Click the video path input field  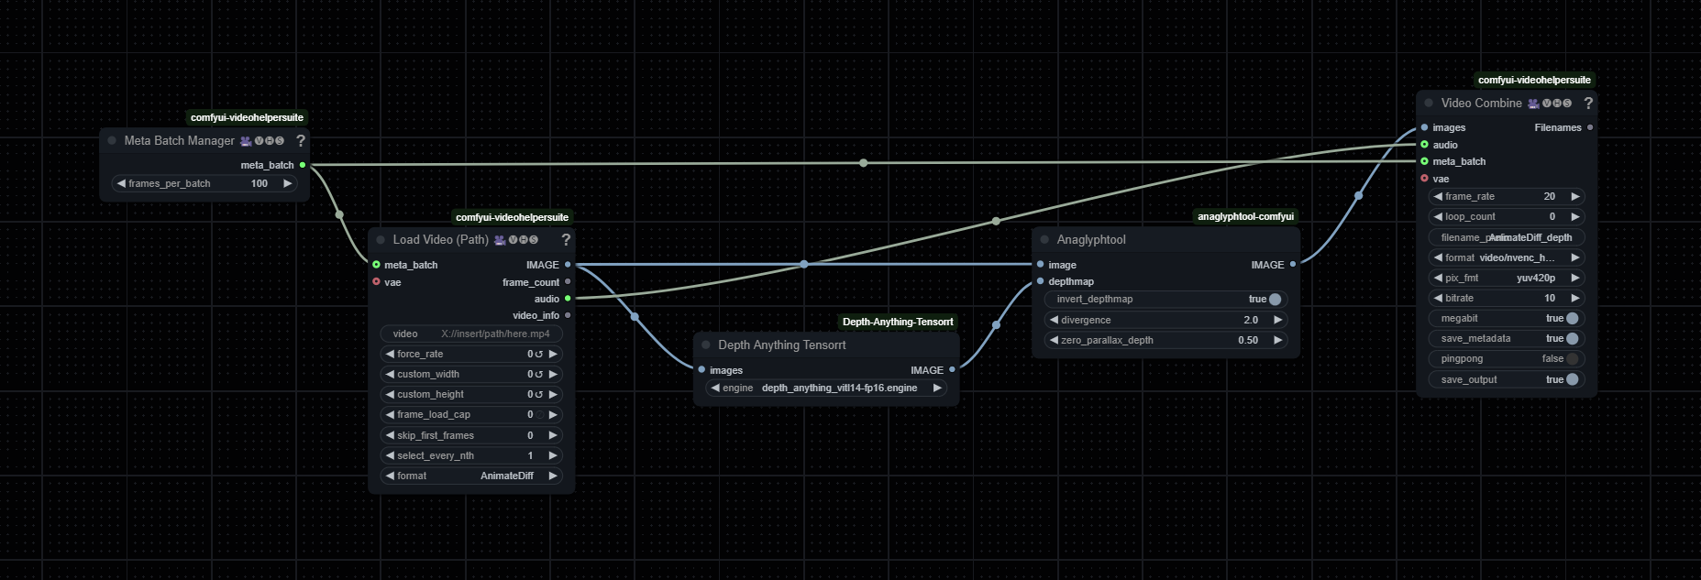[x=471, y=334]
